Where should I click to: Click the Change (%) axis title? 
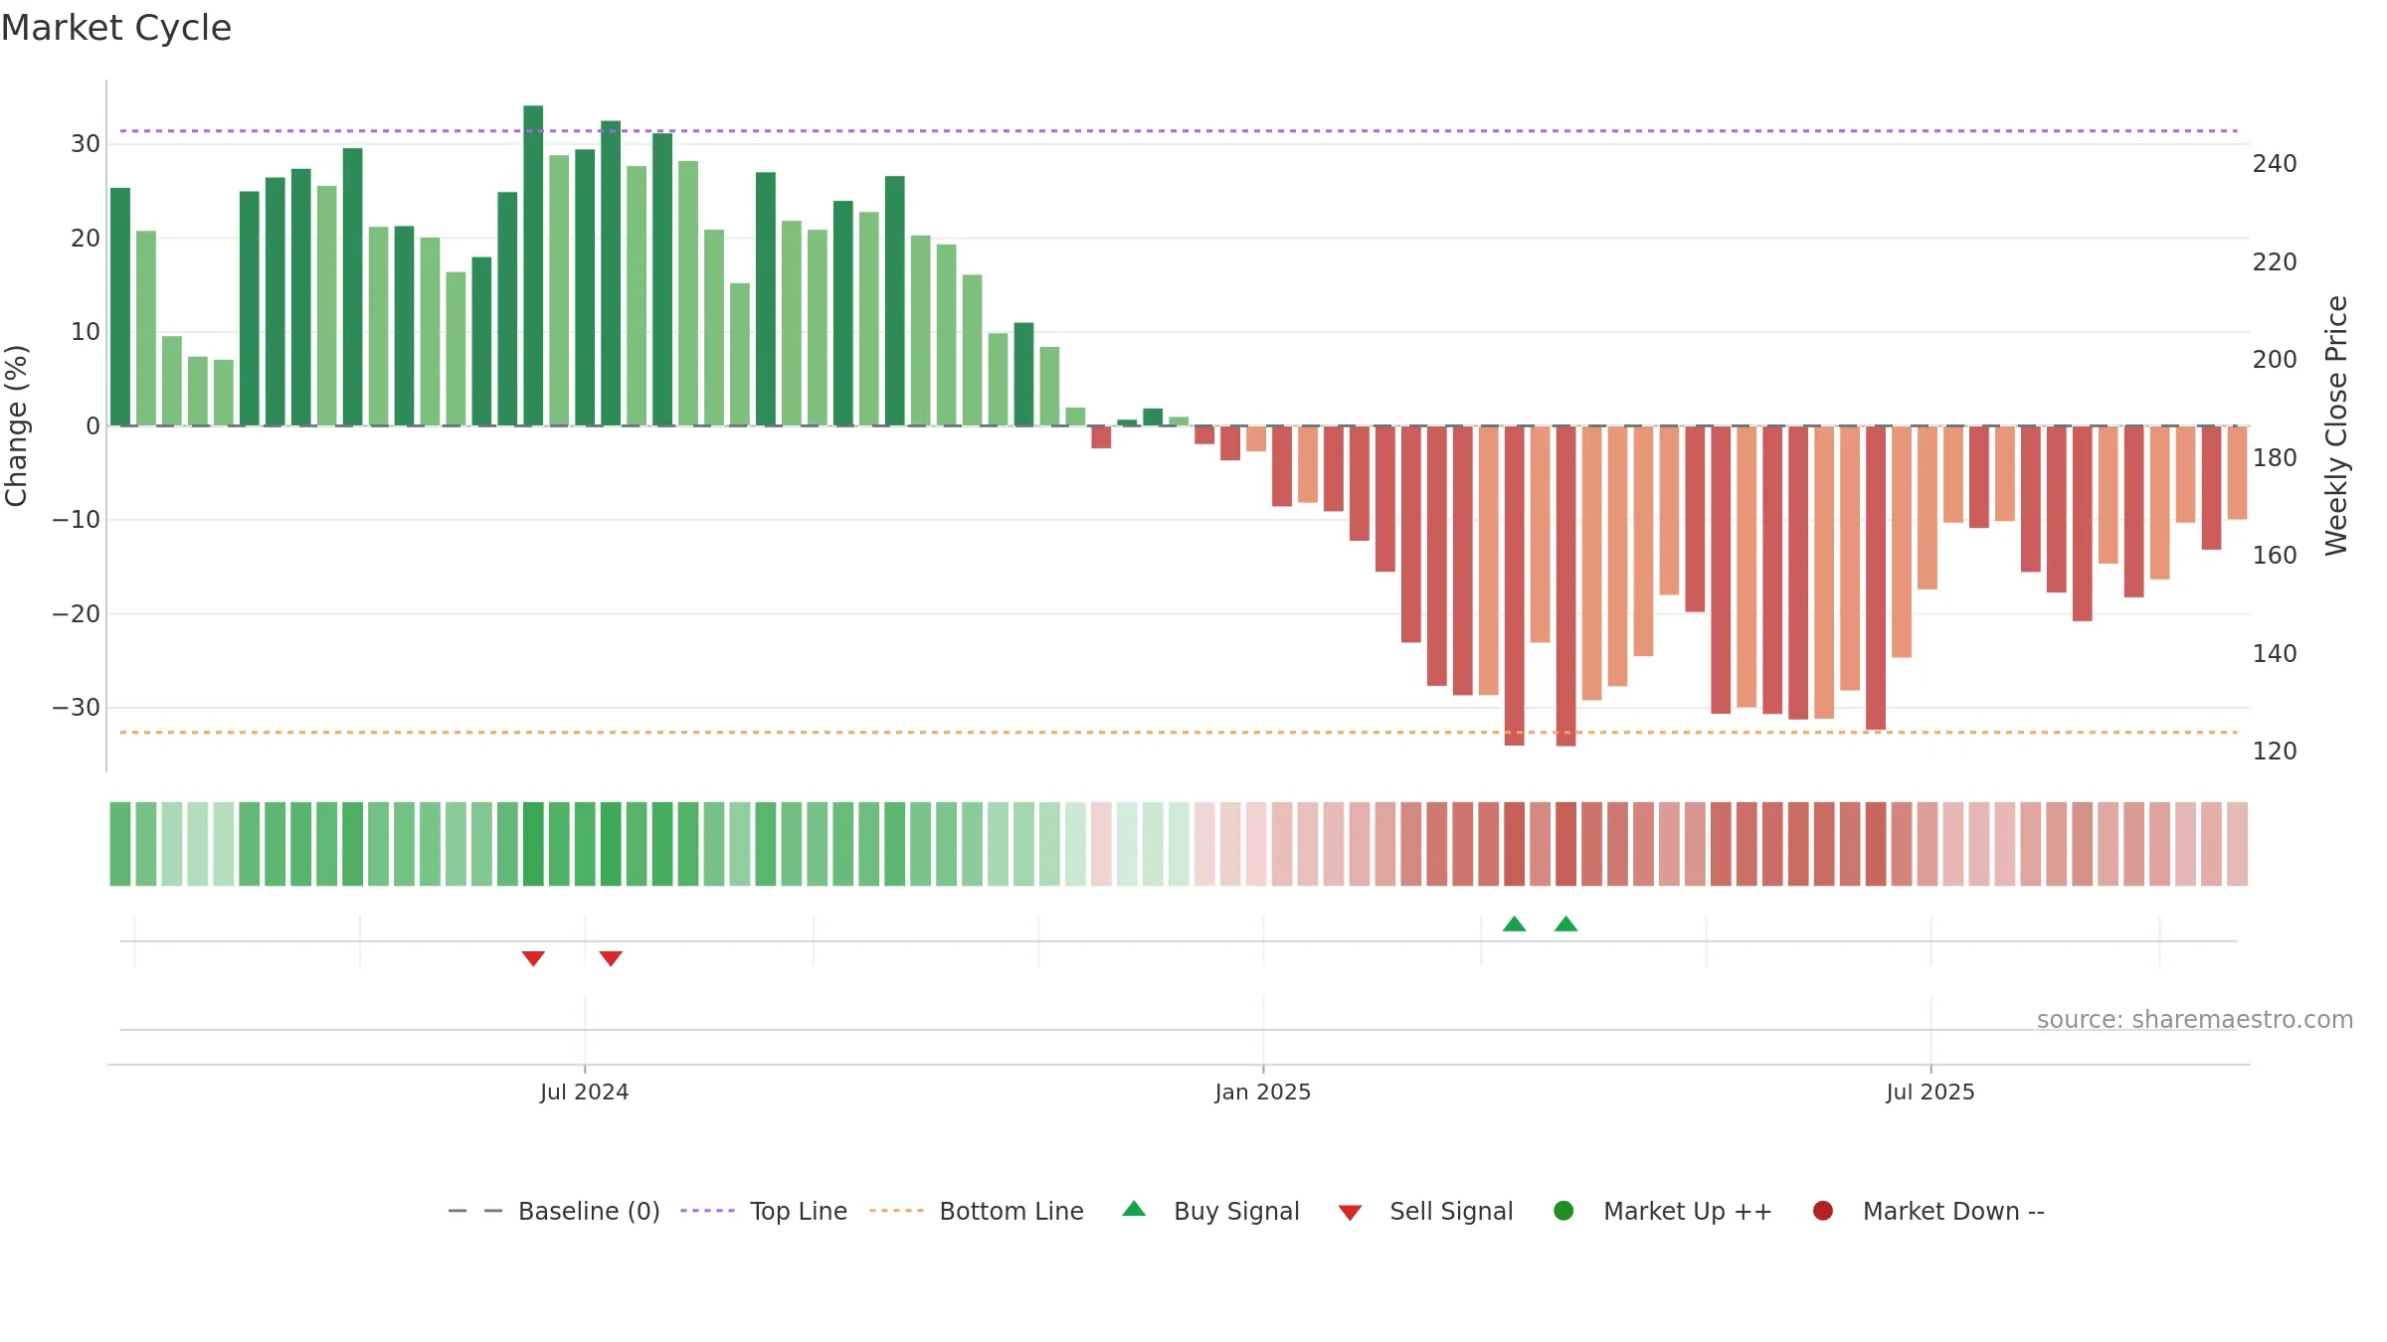click(x=16, y=425)
